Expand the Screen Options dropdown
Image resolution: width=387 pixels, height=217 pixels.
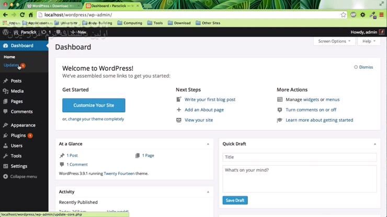pos(335,41)
